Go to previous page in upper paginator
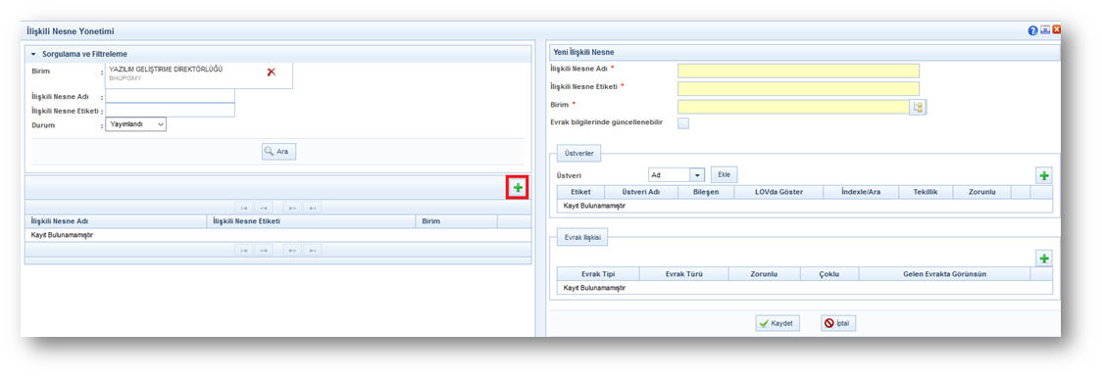The height and width of the screenshot is (378, 1102). (x=264, y=208)
